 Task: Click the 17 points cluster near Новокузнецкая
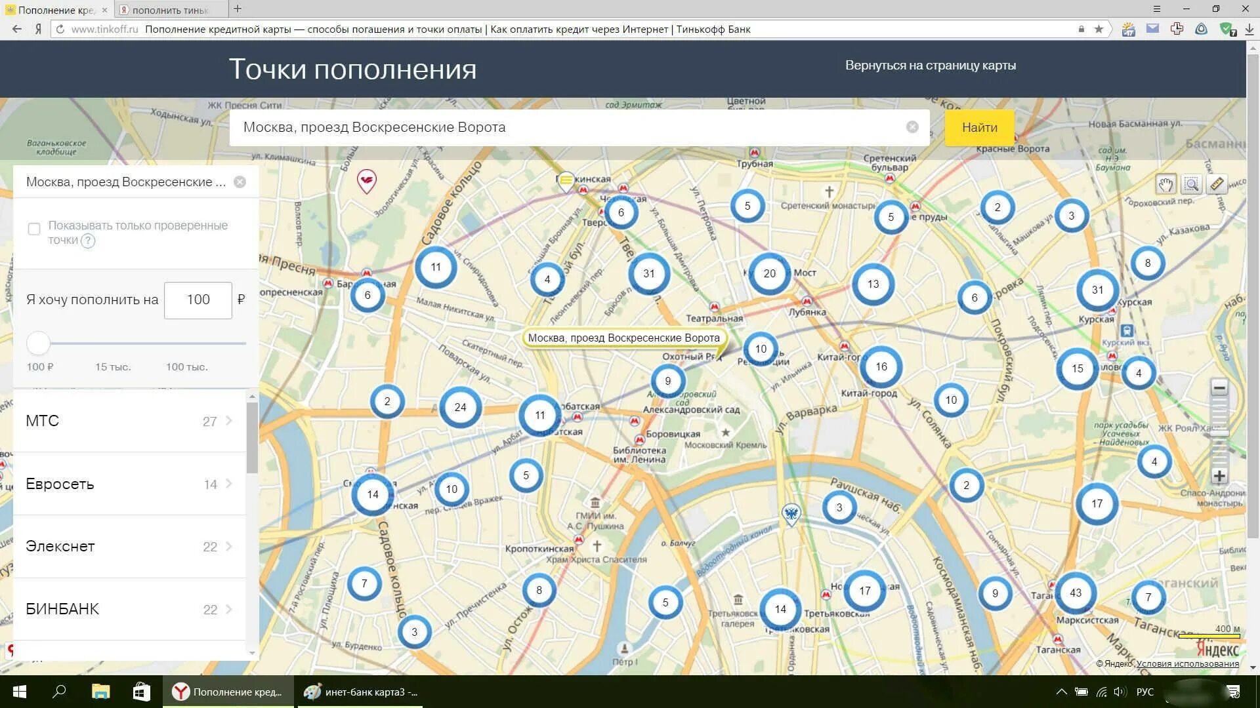point(865,591)
